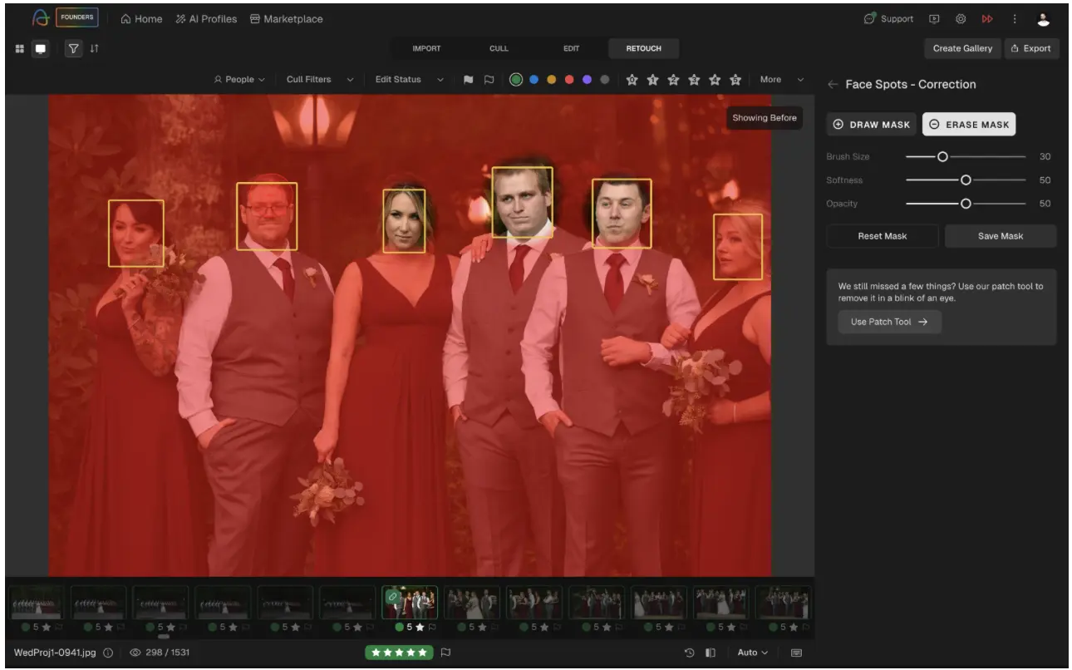Toggle before/after compare view icon
The width and height of the screenshot is (1072, 670).
tap(711, 653)
